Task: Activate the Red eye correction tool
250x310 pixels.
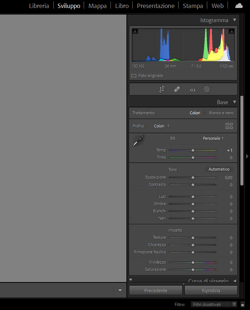Action: tap(192, 89)
